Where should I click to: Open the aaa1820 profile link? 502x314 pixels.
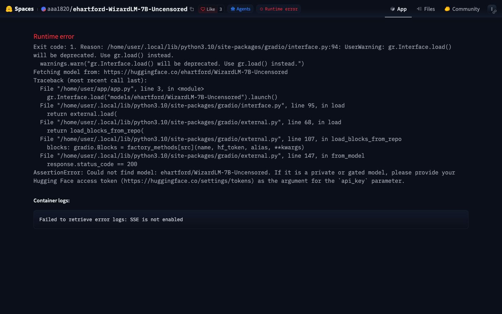click(58, 9)
